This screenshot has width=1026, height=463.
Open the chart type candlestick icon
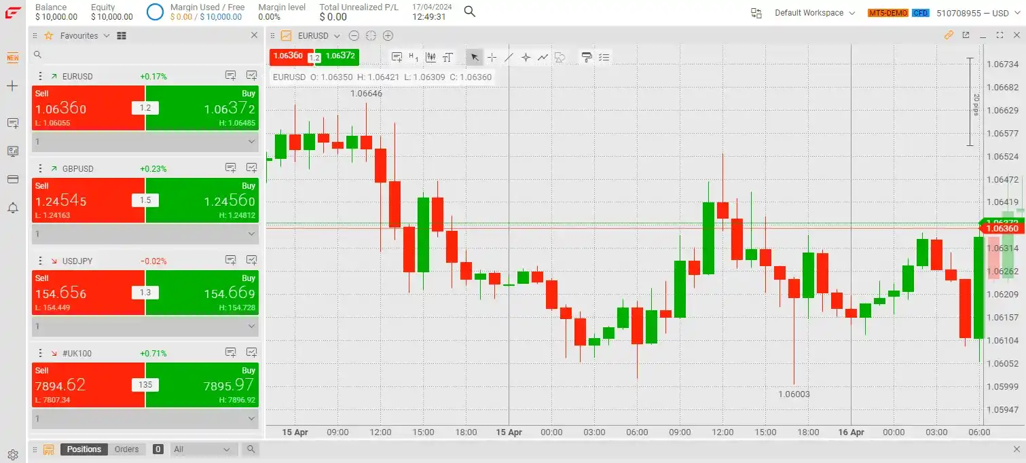(430, 58)
